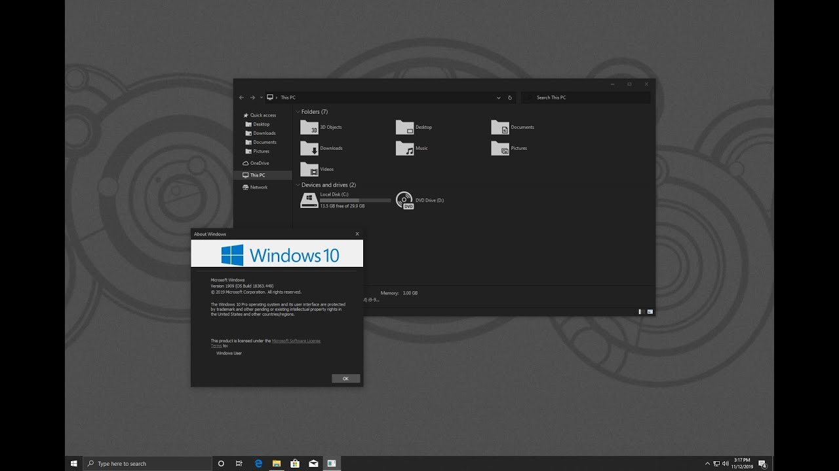Focus the Search This PC box
This screenshot has height=471, width=839.
click(x=586, y=97)
